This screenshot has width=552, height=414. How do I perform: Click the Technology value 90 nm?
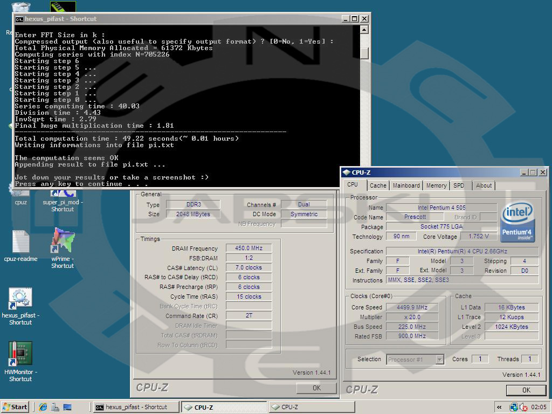[401, 236]
